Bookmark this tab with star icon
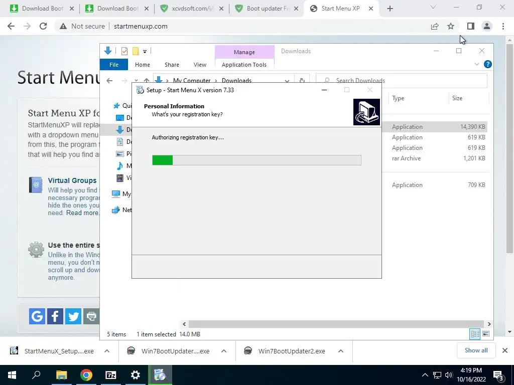Screen dimensions: 514x385 click(x=451, y=26)
